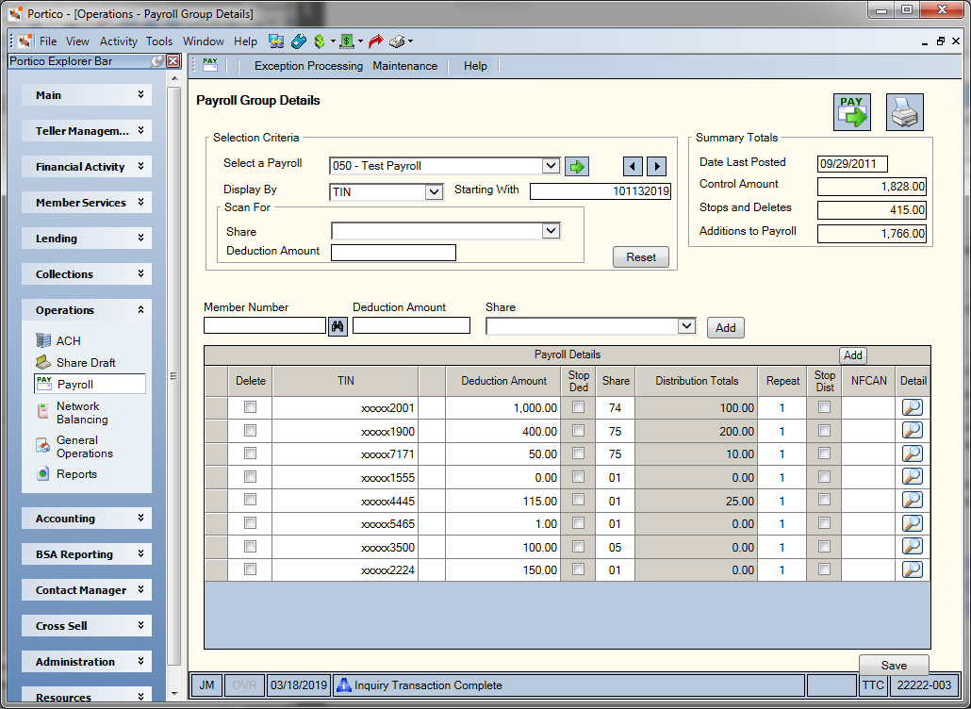971x709 pixels.
Task: Click the red curved arrow toolbar icon
Action: [x=375, y=41]
